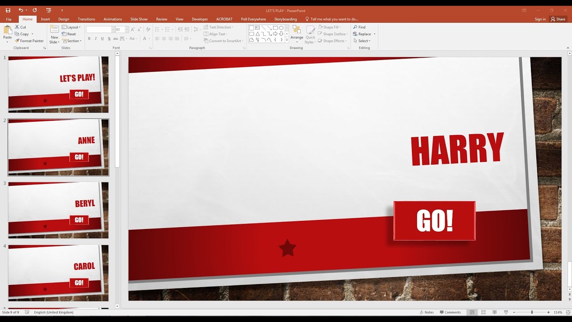Toggle Italic formatting
This screenshot has width=572, height=322.
tap(96, 39)
